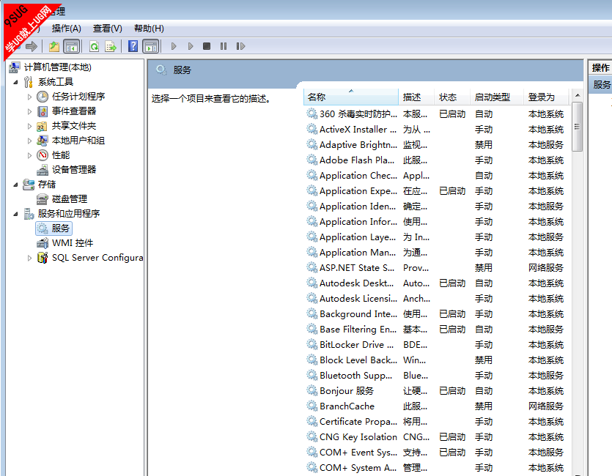Viewport: 612px width, 476px height.
Task: Expand the 本地用户和组 node arrow
Action: pos(29,141)
